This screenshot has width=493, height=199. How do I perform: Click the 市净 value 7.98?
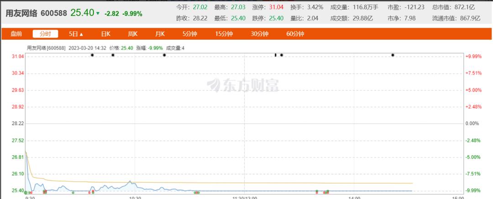click(x=410, y=18)
